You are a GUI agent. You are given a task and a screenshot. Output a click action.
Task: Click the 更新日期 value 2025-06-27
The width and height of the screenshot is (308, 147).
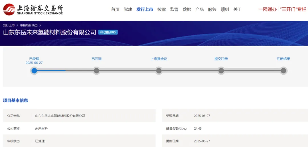pos(202,141)
